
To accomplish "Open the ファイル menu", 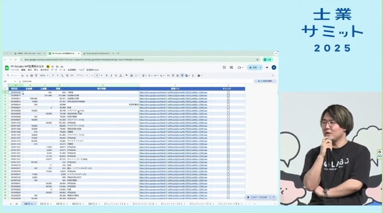I will (14, 70).
